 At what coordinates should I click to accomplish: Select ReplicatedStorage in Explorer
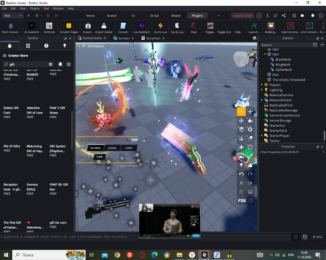(x=283, y=110)
